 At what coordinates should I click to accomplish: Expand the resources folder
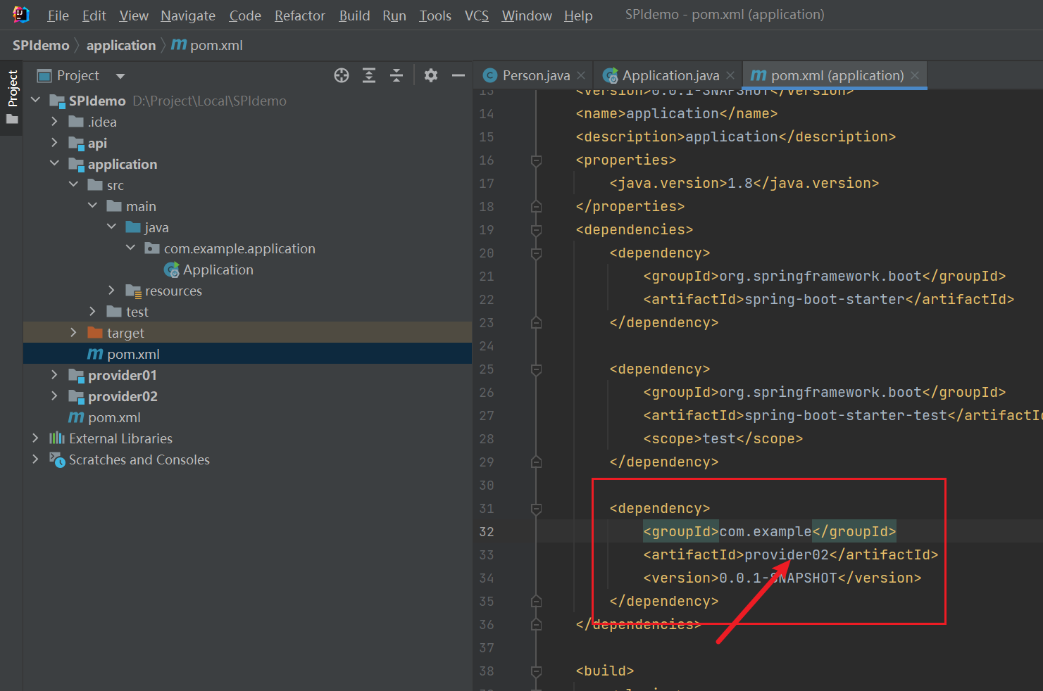pos(112,291)
